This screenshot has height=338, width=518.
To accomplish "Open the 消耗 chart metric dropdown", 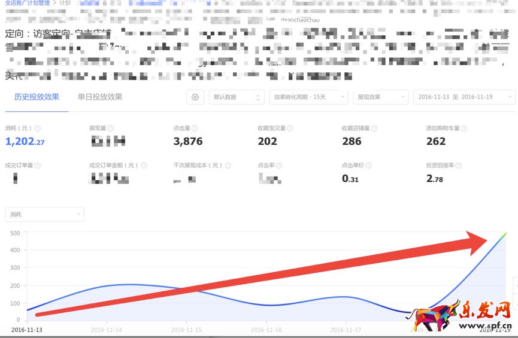I will click(x=44, y=214).
